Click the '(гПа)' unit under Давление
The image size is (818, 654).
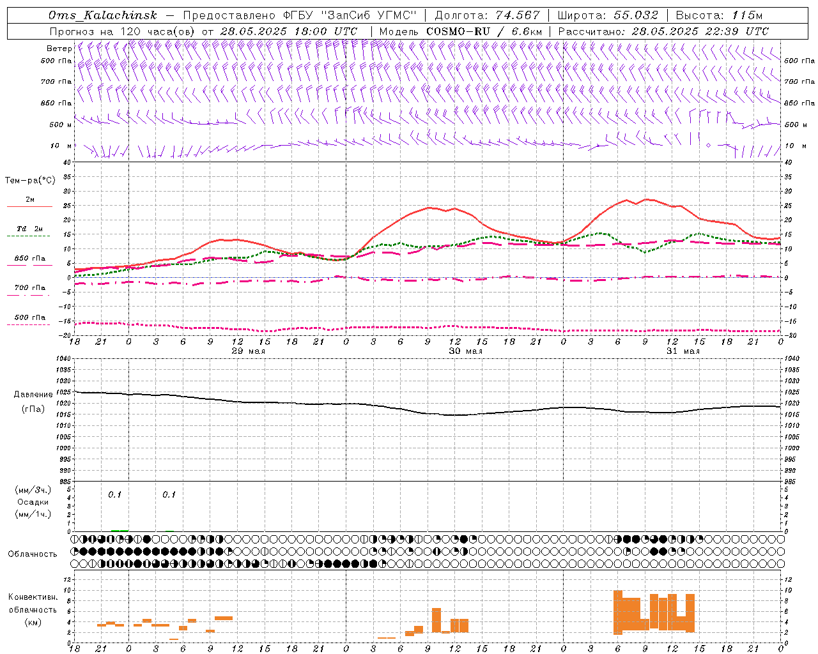(33, 409)
